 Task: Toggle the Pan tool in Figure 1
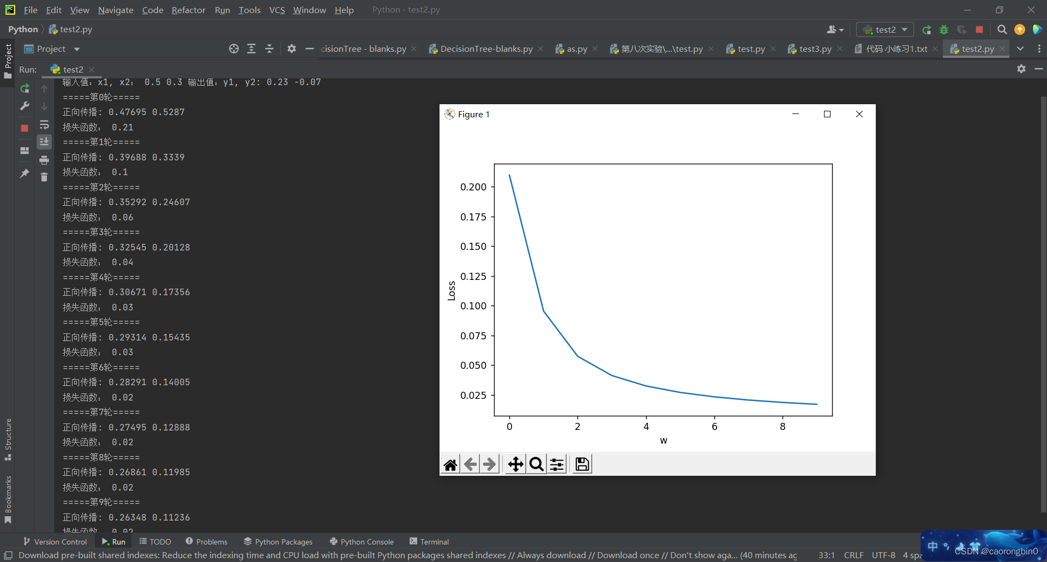click(x=515, y=464)
